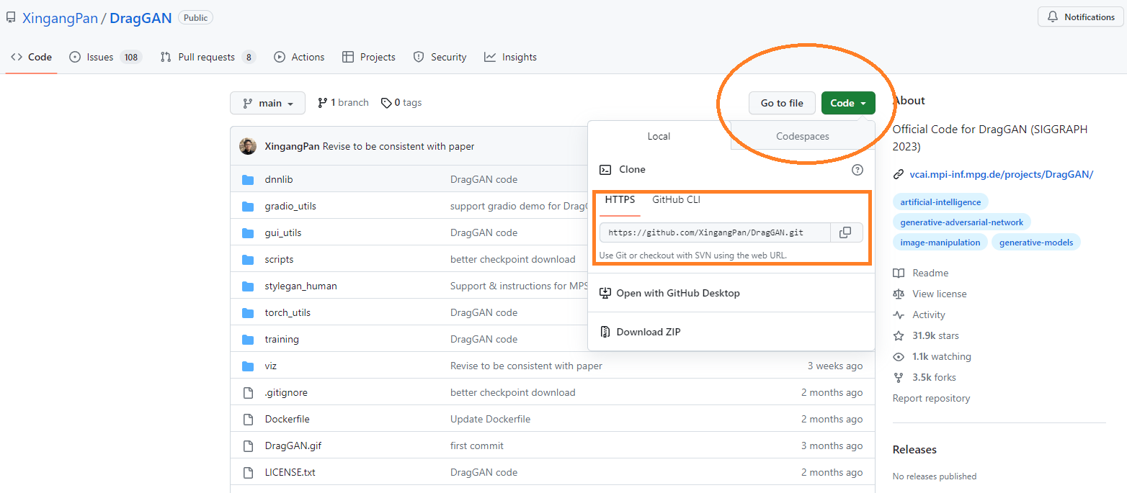The image size is (1127, 493).
Task: Click the image-manipulation topic tag
Action: [x=940, y=243]
